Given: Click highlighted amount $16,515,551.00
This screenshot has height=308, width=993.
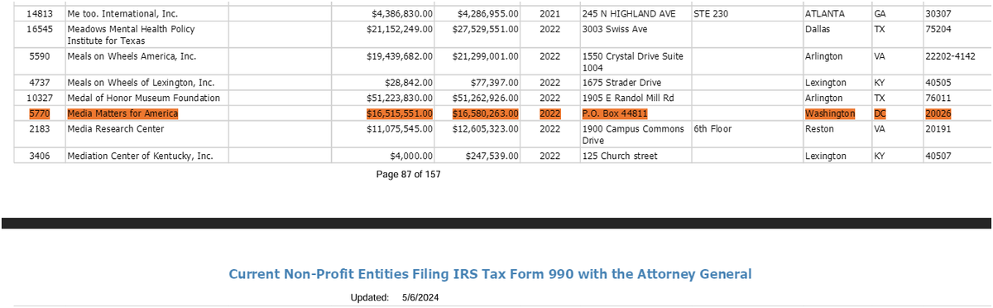Looking at the screenshot, I should [x=400, y=113].
